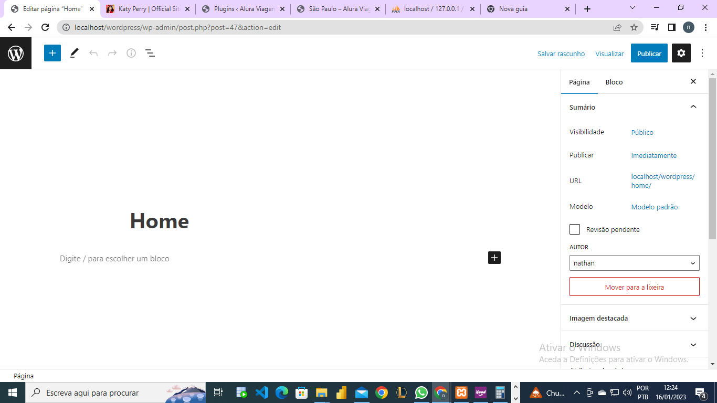Screen dimensions: 717x403
Task: Change publish date via Imediatamente link
Action: click(654, 155)
